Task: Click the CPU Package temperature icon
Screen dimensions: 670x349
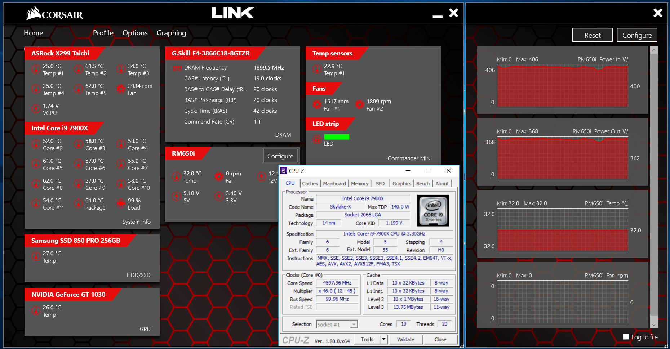Action: tap(78, 203)
